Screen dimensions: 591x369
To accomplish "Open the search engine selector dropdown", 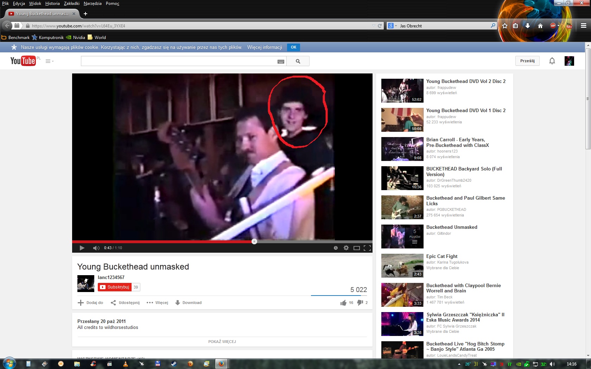I will tap(392, 26).
